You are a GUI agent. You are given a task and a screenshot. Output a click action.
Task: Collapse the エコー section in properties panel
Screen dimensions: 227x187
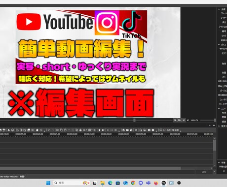pos(219,109)
